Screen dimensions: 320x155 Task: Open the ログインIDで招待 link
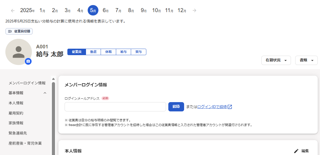coord(212,107)
